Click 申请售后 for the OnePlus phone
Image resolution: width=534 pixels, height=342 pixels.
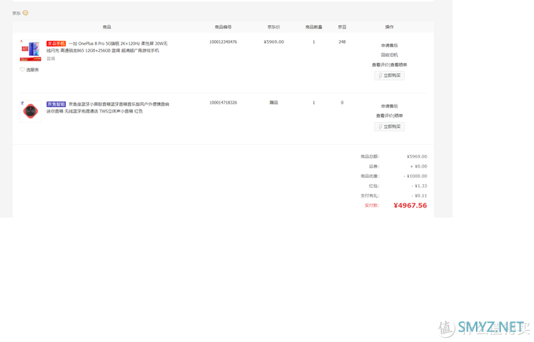click(390, 46)
